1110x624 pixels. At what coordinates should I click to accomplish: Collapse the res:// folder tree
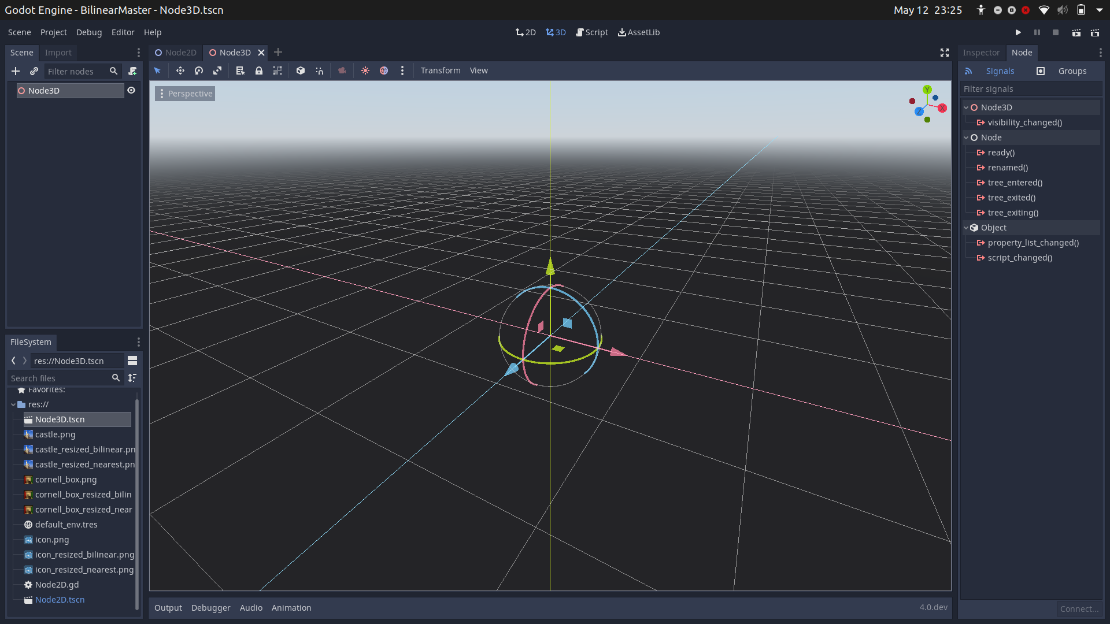13,404
